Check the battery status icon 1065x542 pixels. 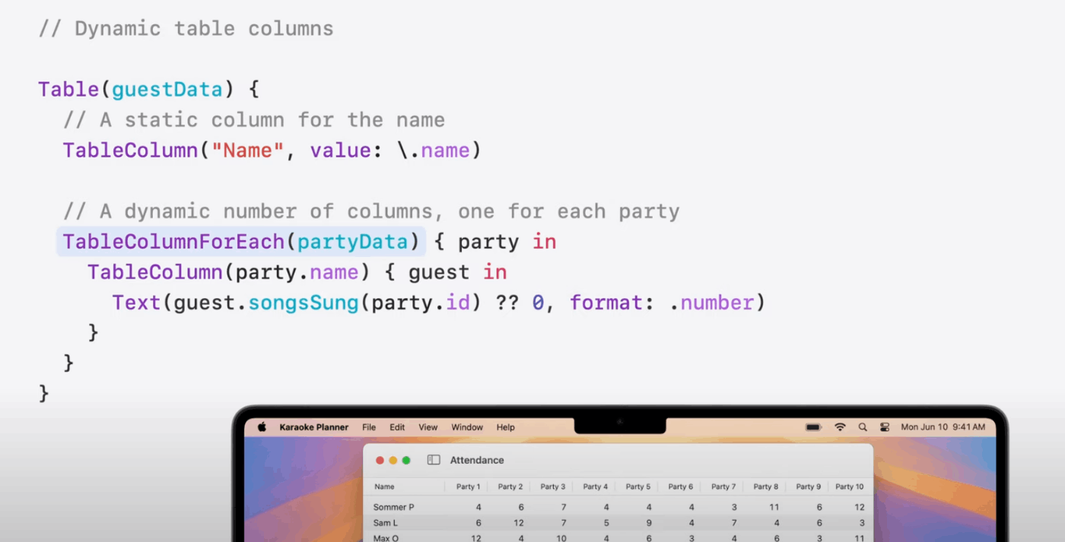(x=813, y=427)
